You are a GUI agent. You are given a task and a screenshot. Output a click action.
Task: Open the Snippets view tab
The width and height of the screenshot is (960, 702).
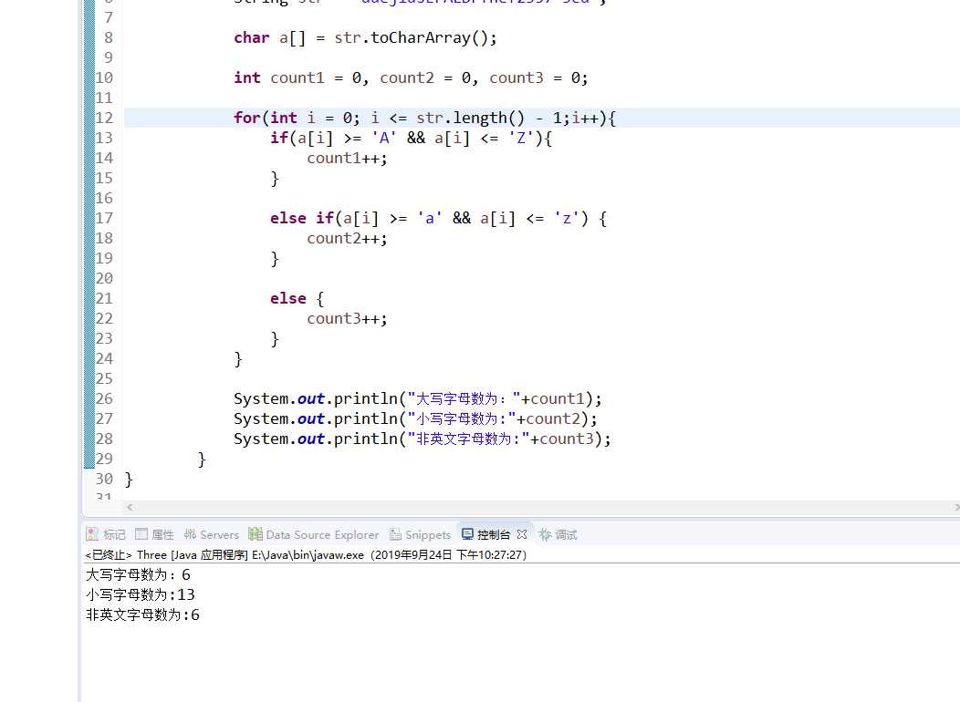pyautogui.click(x=421, y=534)
